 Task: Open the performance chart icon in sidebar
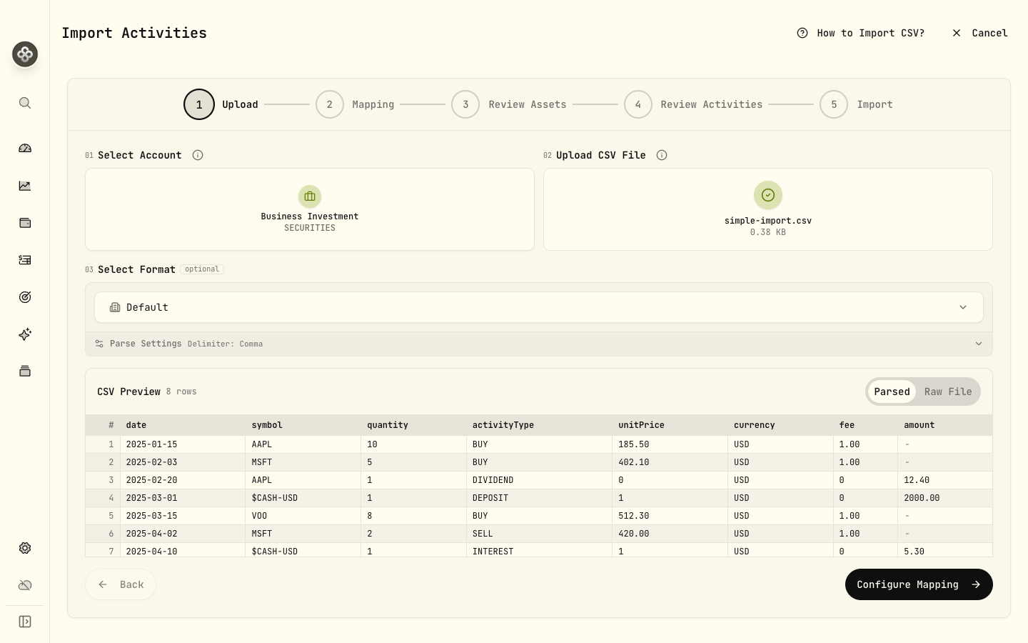click(x=25, y=186)
